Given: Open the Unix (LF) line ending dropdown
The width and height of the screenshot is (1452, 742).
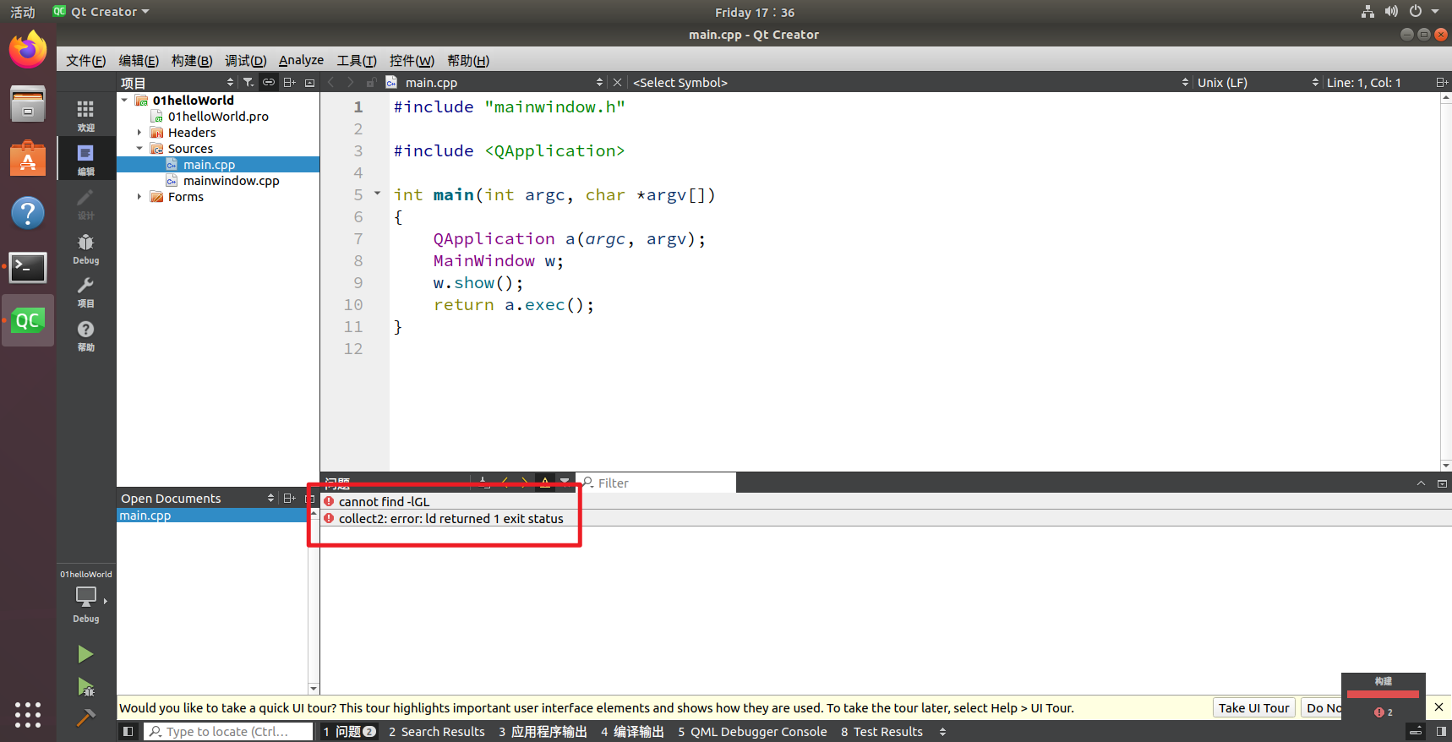Looking at the screenshot, I should click(1257, 82).
